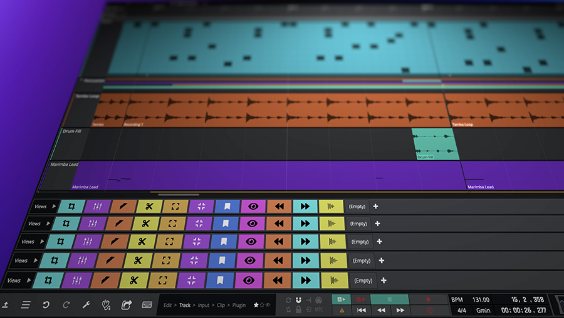Click the transport fast-forward button
564x318 pixels.
point(400,310)
